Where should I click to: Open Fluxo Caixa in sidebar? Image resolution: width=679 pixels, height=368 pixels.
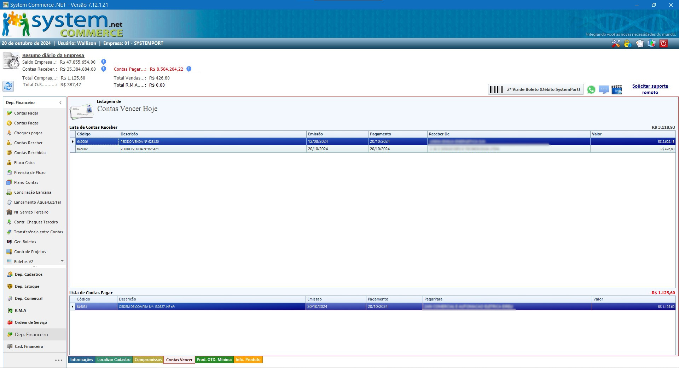click(24, 163)
